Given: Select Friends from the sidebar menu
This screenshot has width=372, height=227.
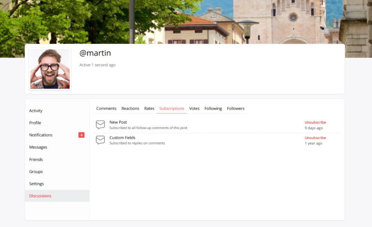Looking at the screenshot, I should 36,159.
